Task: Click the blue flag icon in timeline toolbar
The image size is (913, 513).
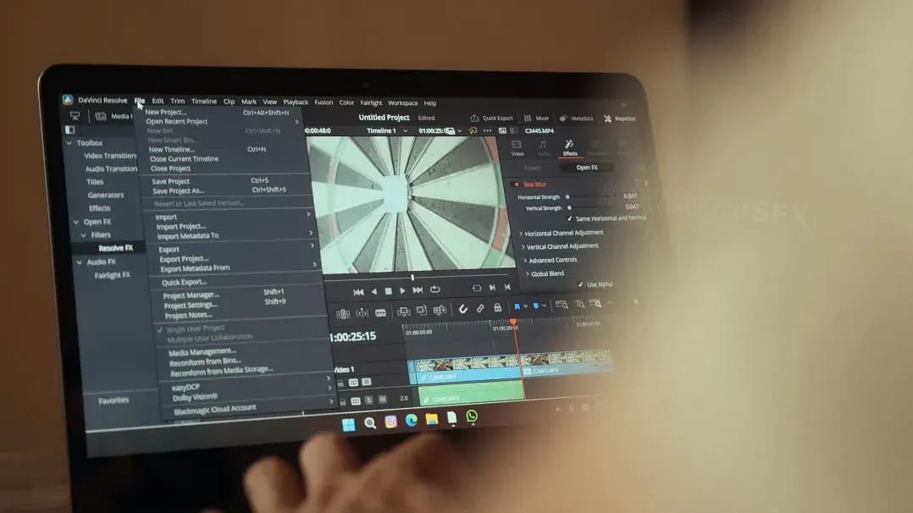Action: tap(517, 306)
